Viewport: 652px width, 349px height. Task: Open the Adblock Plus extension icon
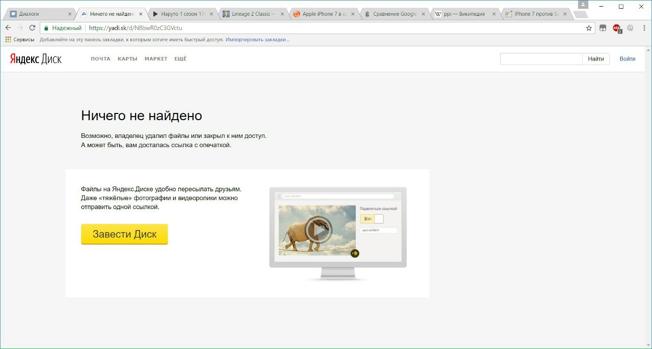(x=616, y=28)
